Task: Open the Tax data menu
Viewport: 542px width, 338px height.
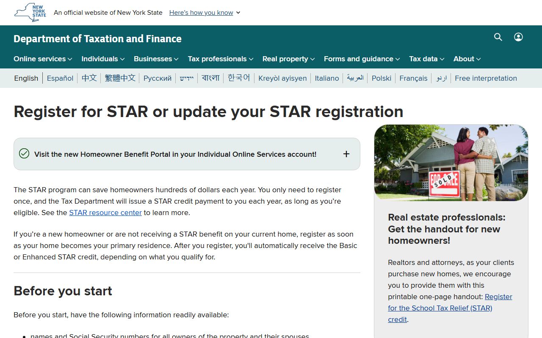Action: click(x=427, y=59)
